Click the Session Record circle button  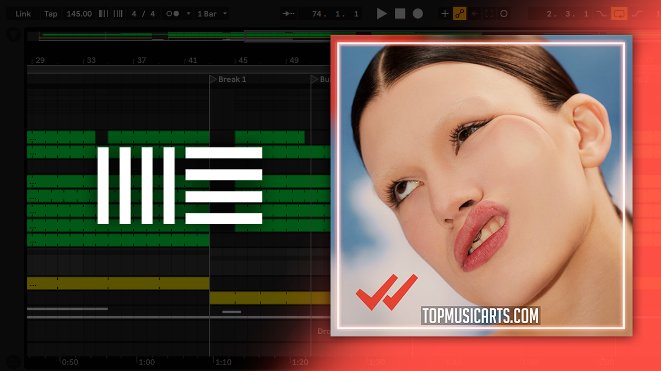503,14
